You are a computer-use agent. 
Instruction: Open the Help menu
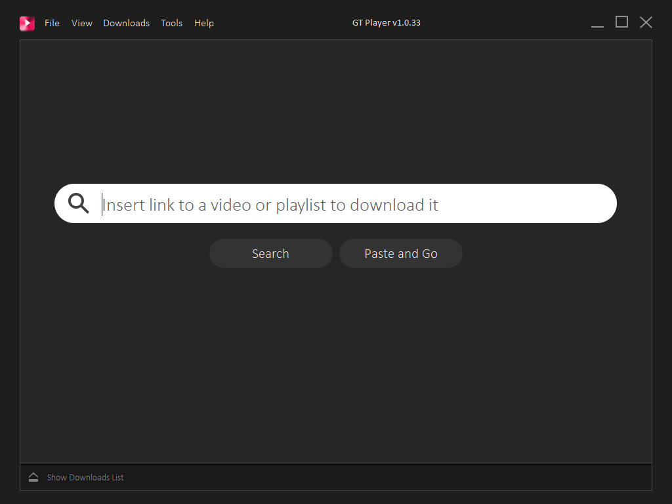[204, 23]
